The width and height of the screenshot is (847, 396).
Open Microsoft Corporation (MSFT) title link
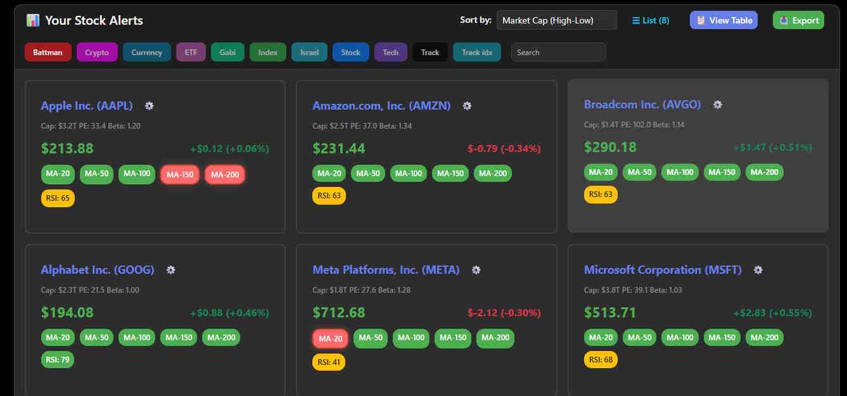pos(663,270)
